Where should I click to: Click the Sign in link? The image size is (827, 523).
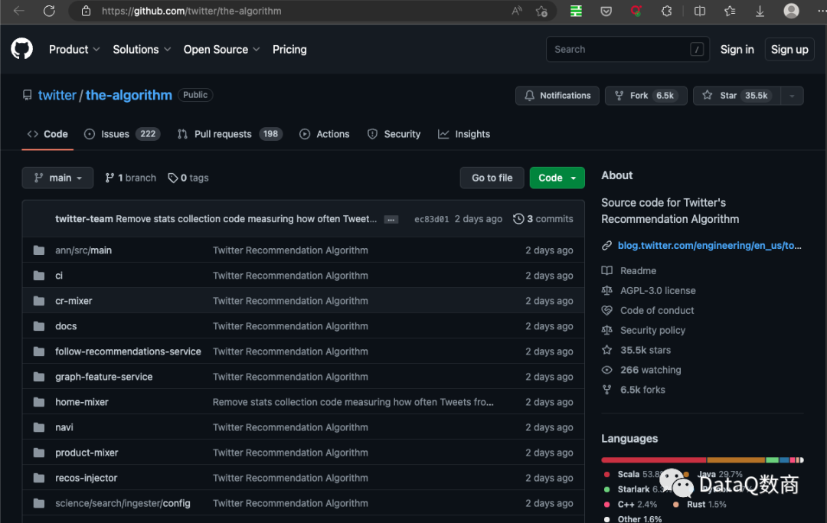click(x=737, y=50)
